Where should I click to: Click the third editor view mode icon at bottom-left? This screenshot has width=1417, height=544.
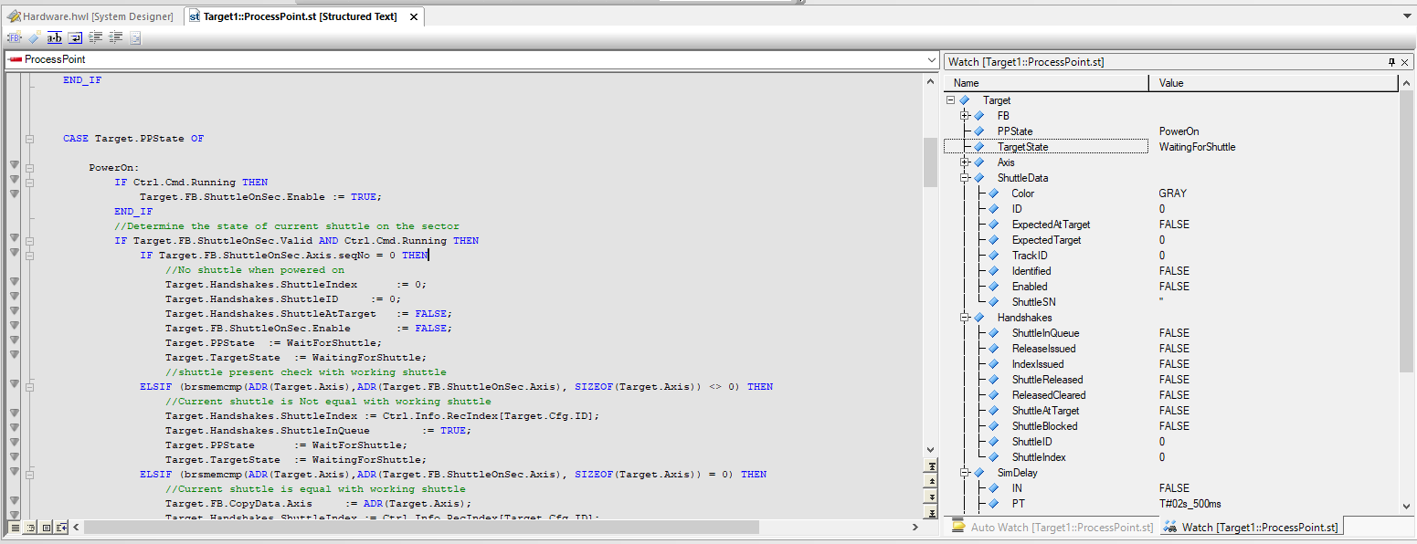[x=46, y=528]
